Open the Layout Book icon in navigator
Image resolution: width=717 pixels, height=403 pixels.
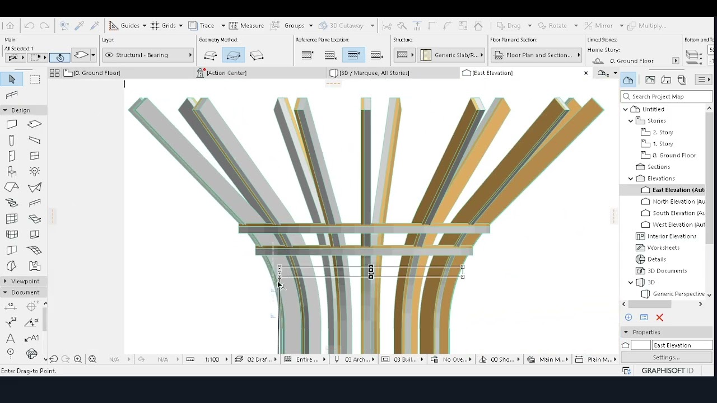(666, 80)
